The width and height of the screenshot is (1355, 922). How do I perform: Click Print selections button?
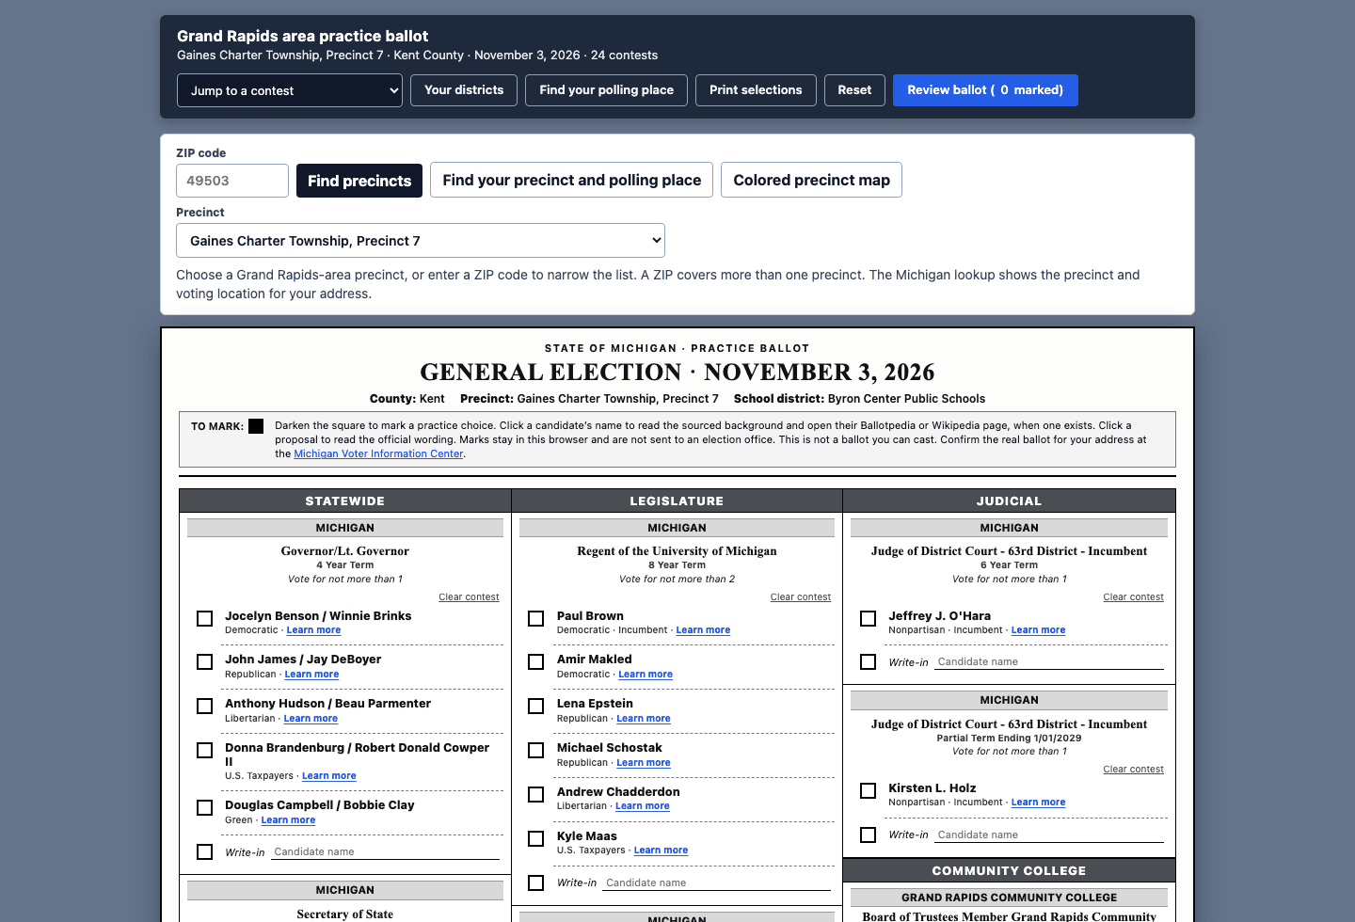point(756,90)
